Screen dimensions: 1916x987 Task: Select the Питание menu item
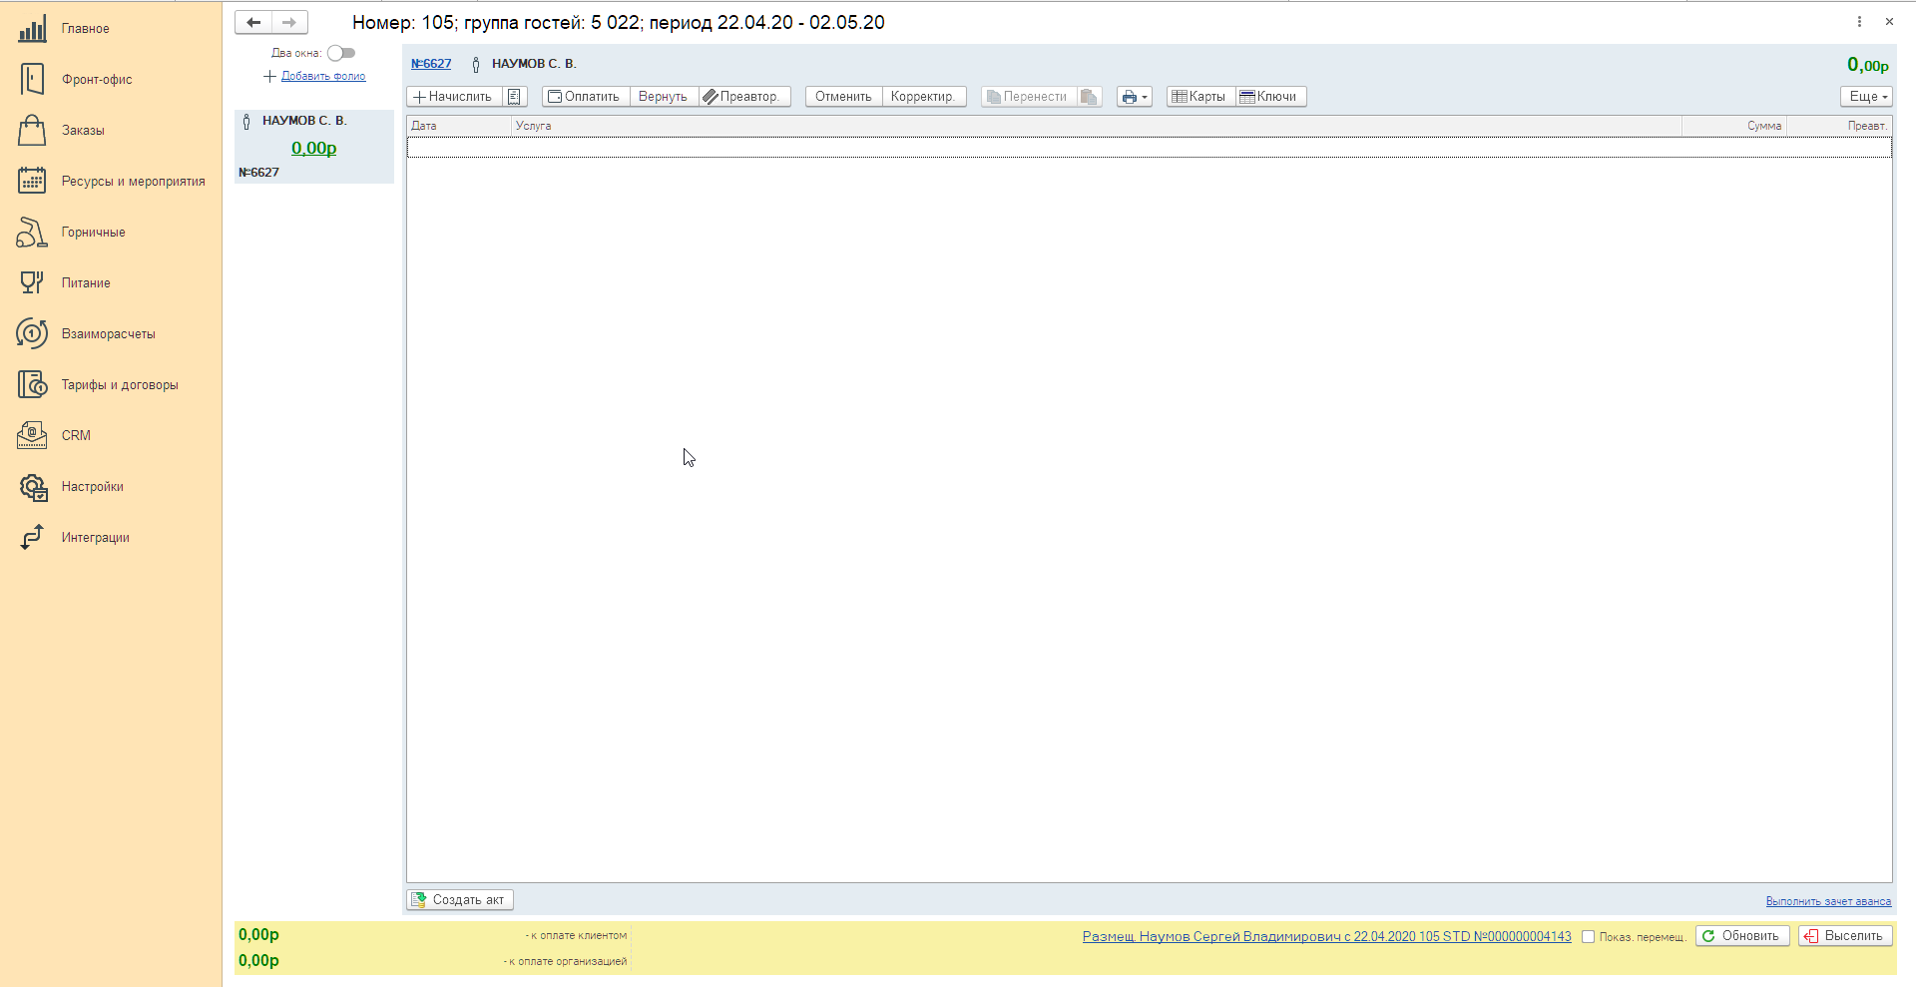click(x=86, y=283)
